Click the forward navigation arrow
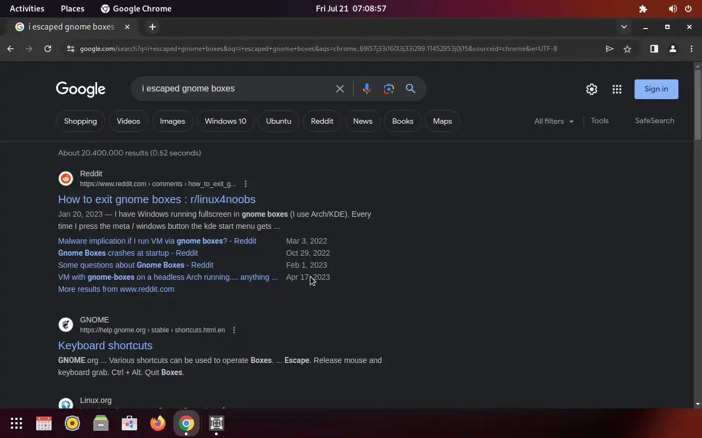This screenshot has height=438, width=702. pyautogui.click(x=29, y=49)
